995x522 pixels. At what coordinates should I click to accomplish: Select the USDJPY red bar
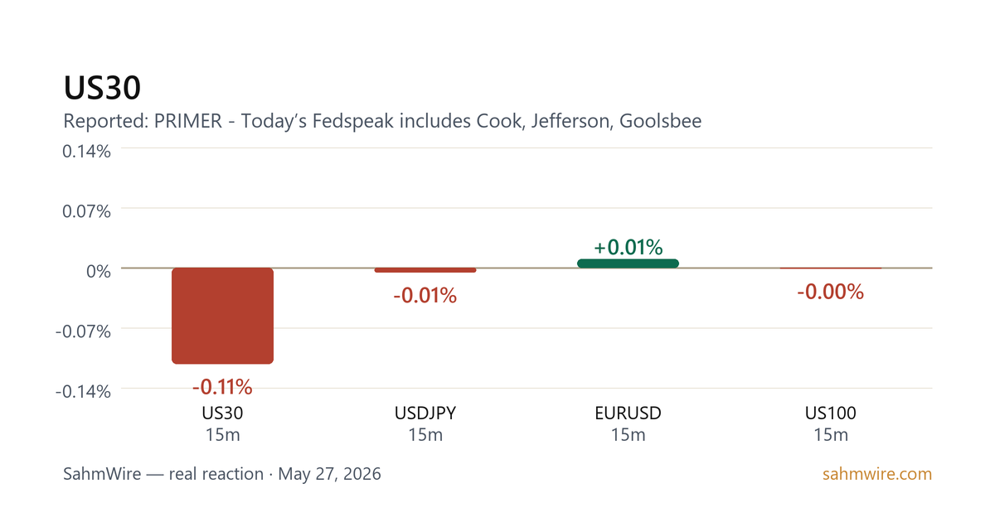(x=425, y=270)
